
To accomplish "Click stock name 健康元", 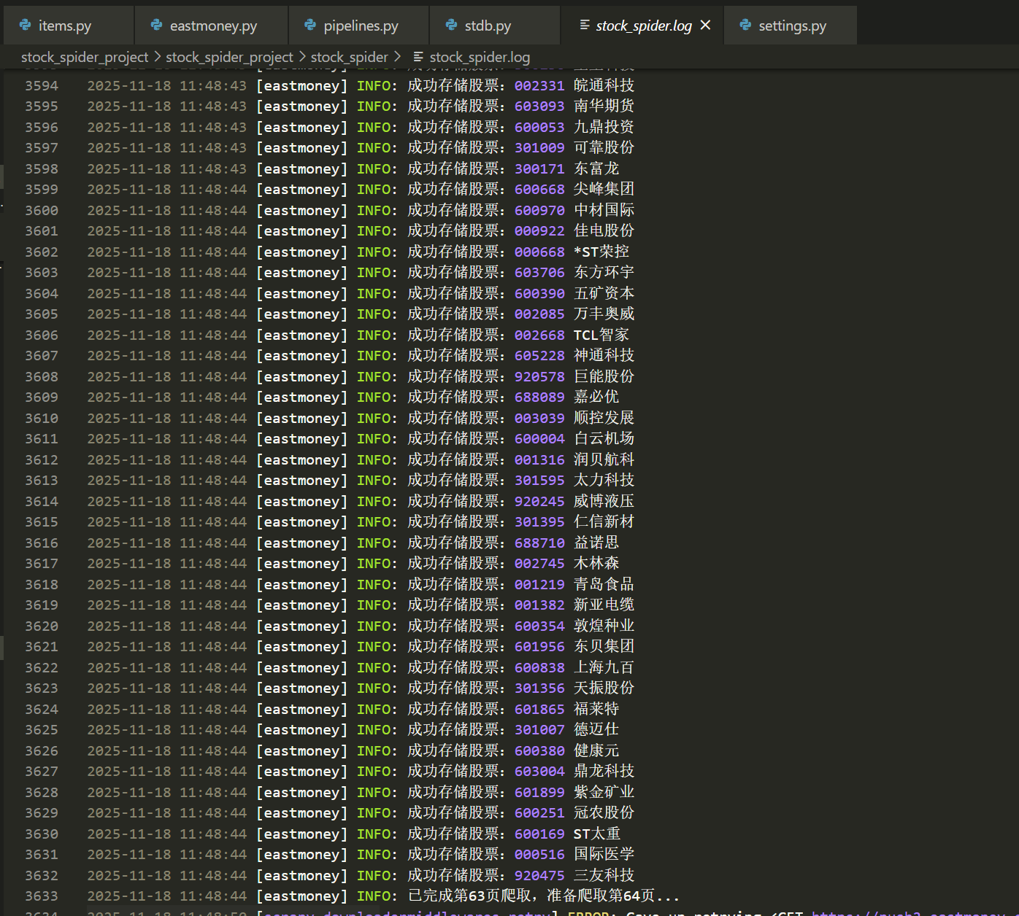I will pos(596,751).
